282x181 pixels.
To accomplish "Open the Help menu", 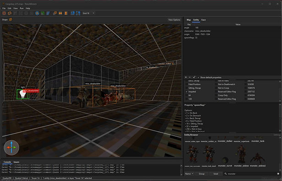I will [x=28, y=8].
